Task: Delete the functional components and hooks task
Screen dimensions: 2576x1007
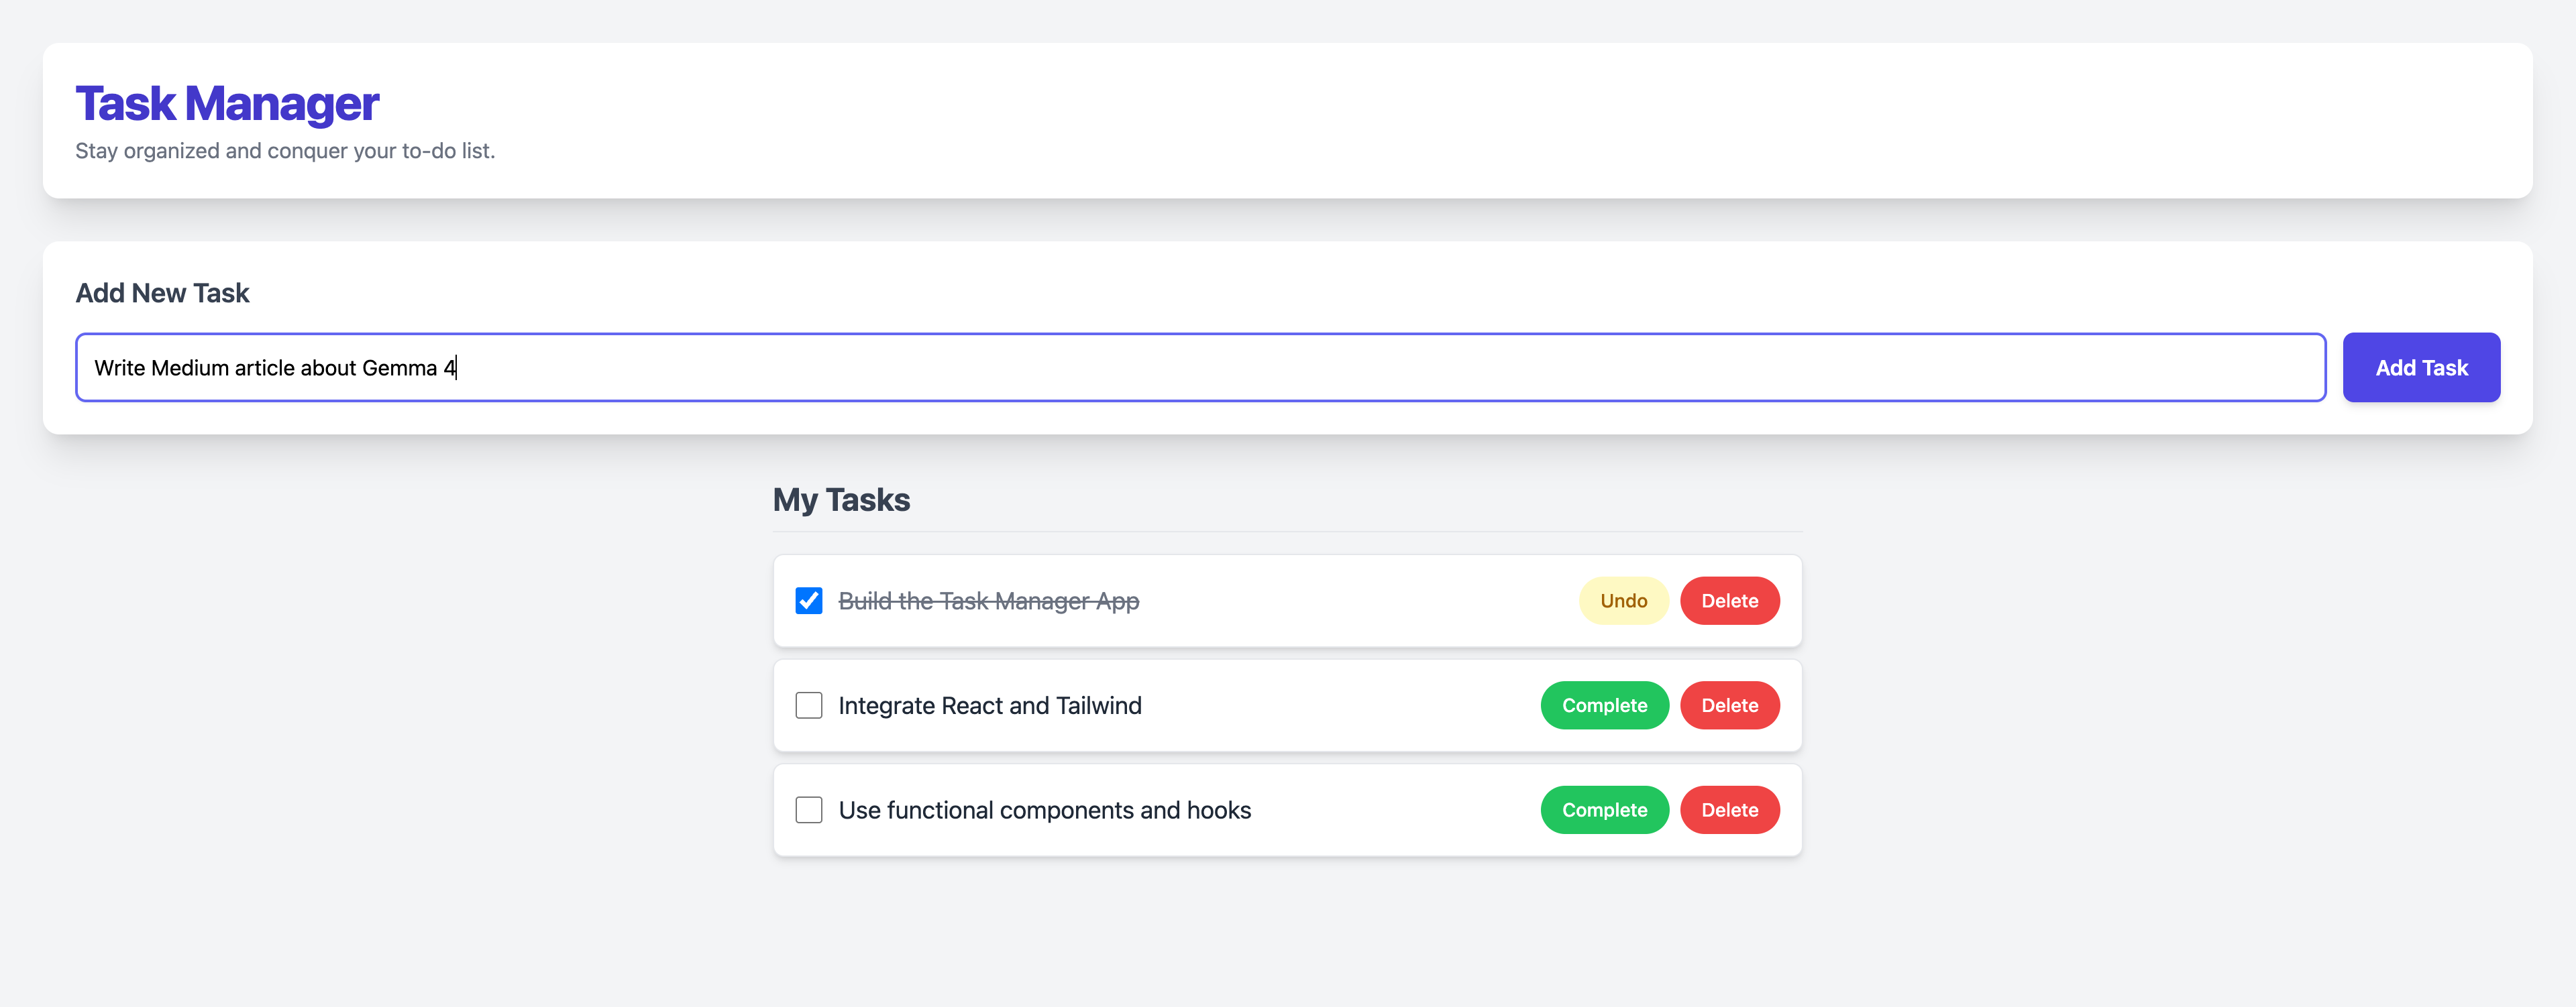Action: (1729, 810)
